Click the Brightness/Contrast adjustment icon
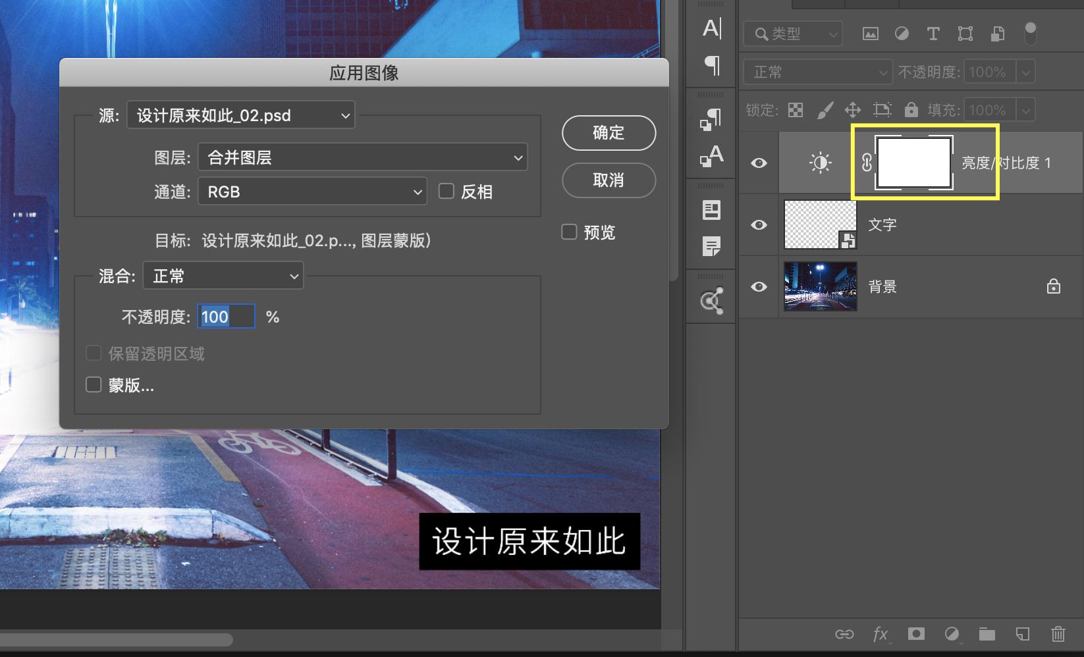 pos(821,163)
